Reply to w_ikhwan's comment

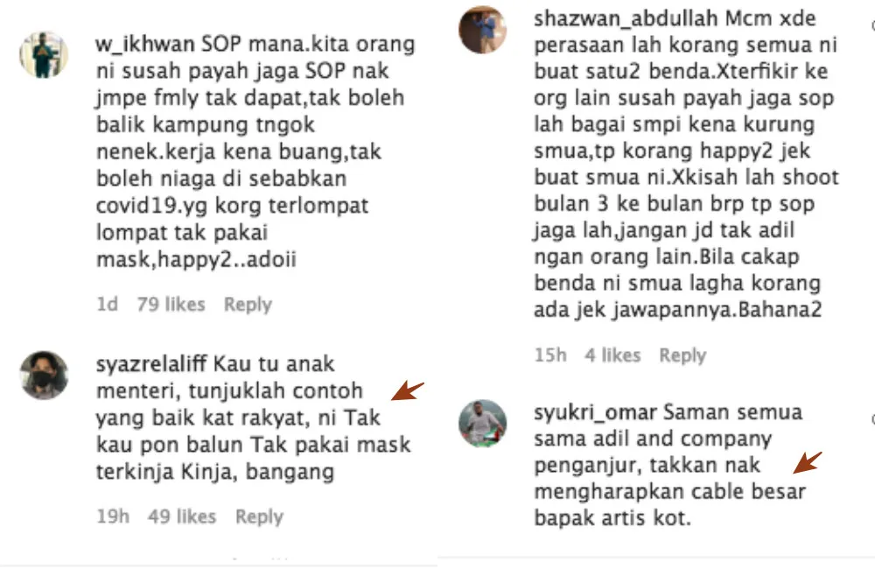pyautogui.click(x=248, y=305)
